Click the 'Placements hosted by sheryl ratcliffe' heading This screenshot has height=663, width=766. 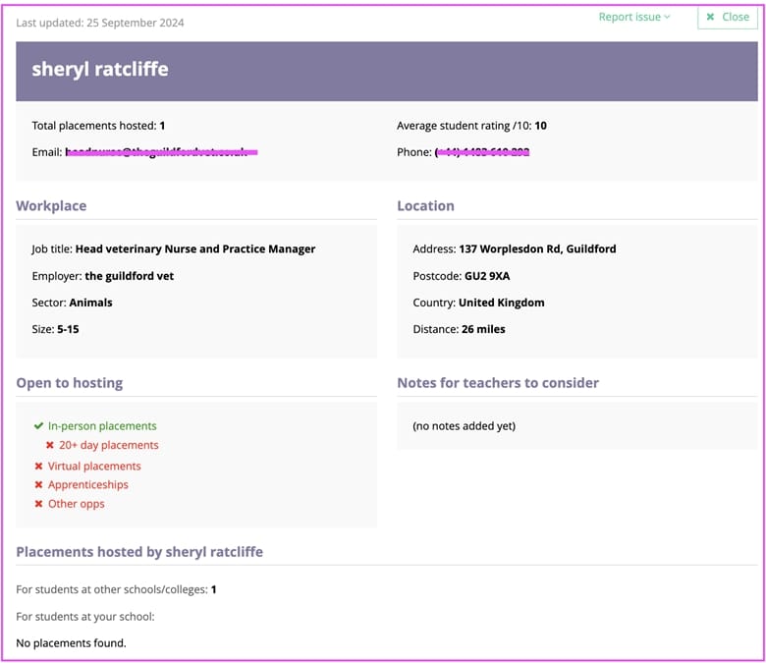[139, 552]
